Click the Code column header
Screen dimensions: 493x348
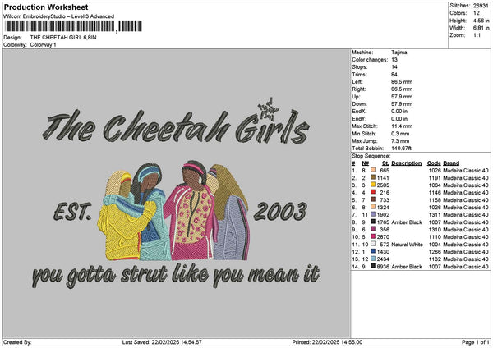(x=434, y=163)
